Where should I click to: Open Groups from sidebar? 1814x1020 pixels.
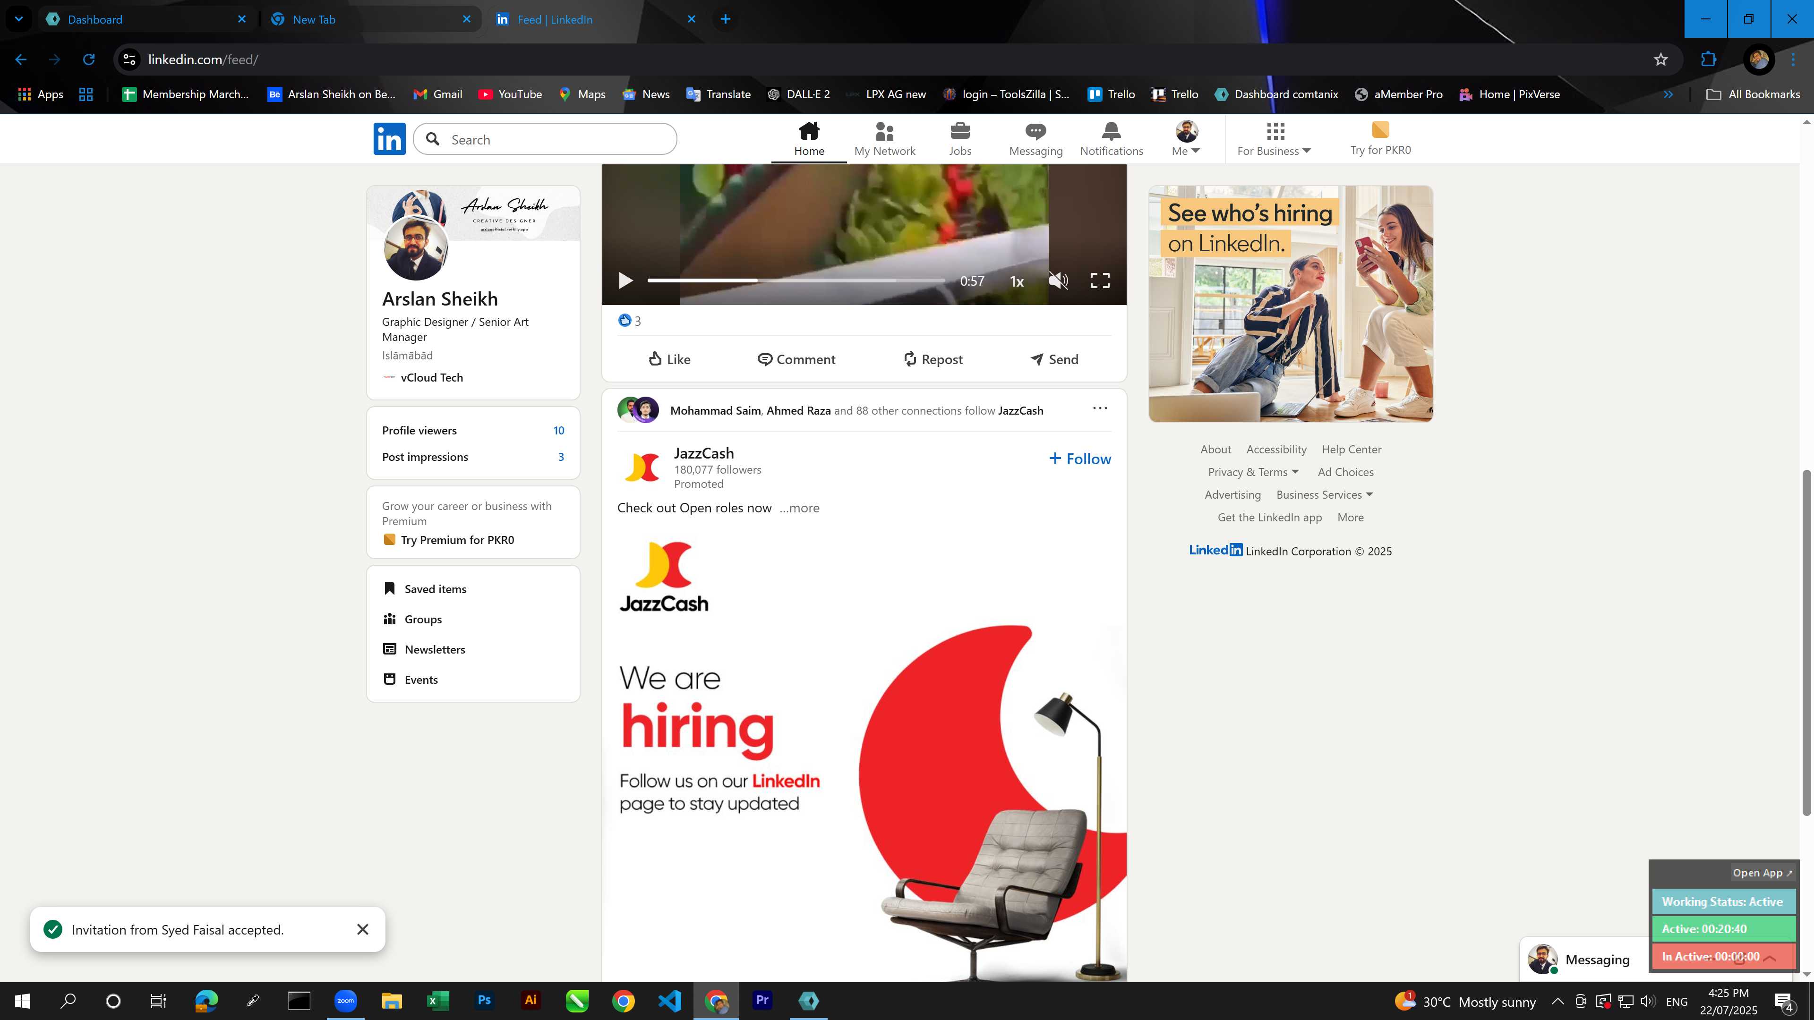[413, 620]
